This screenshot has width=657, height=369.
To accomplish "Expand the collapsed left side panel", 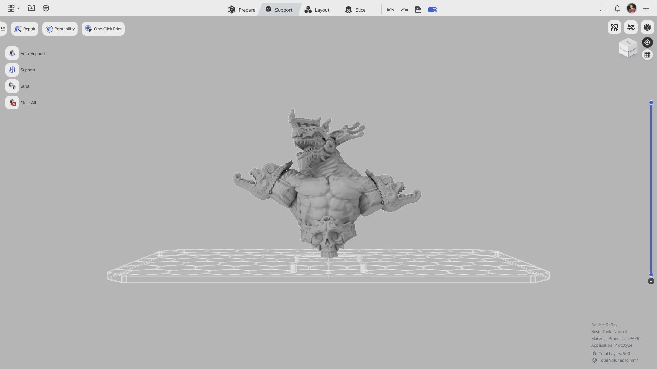I will pyautogui.click(x=3, y=29).
